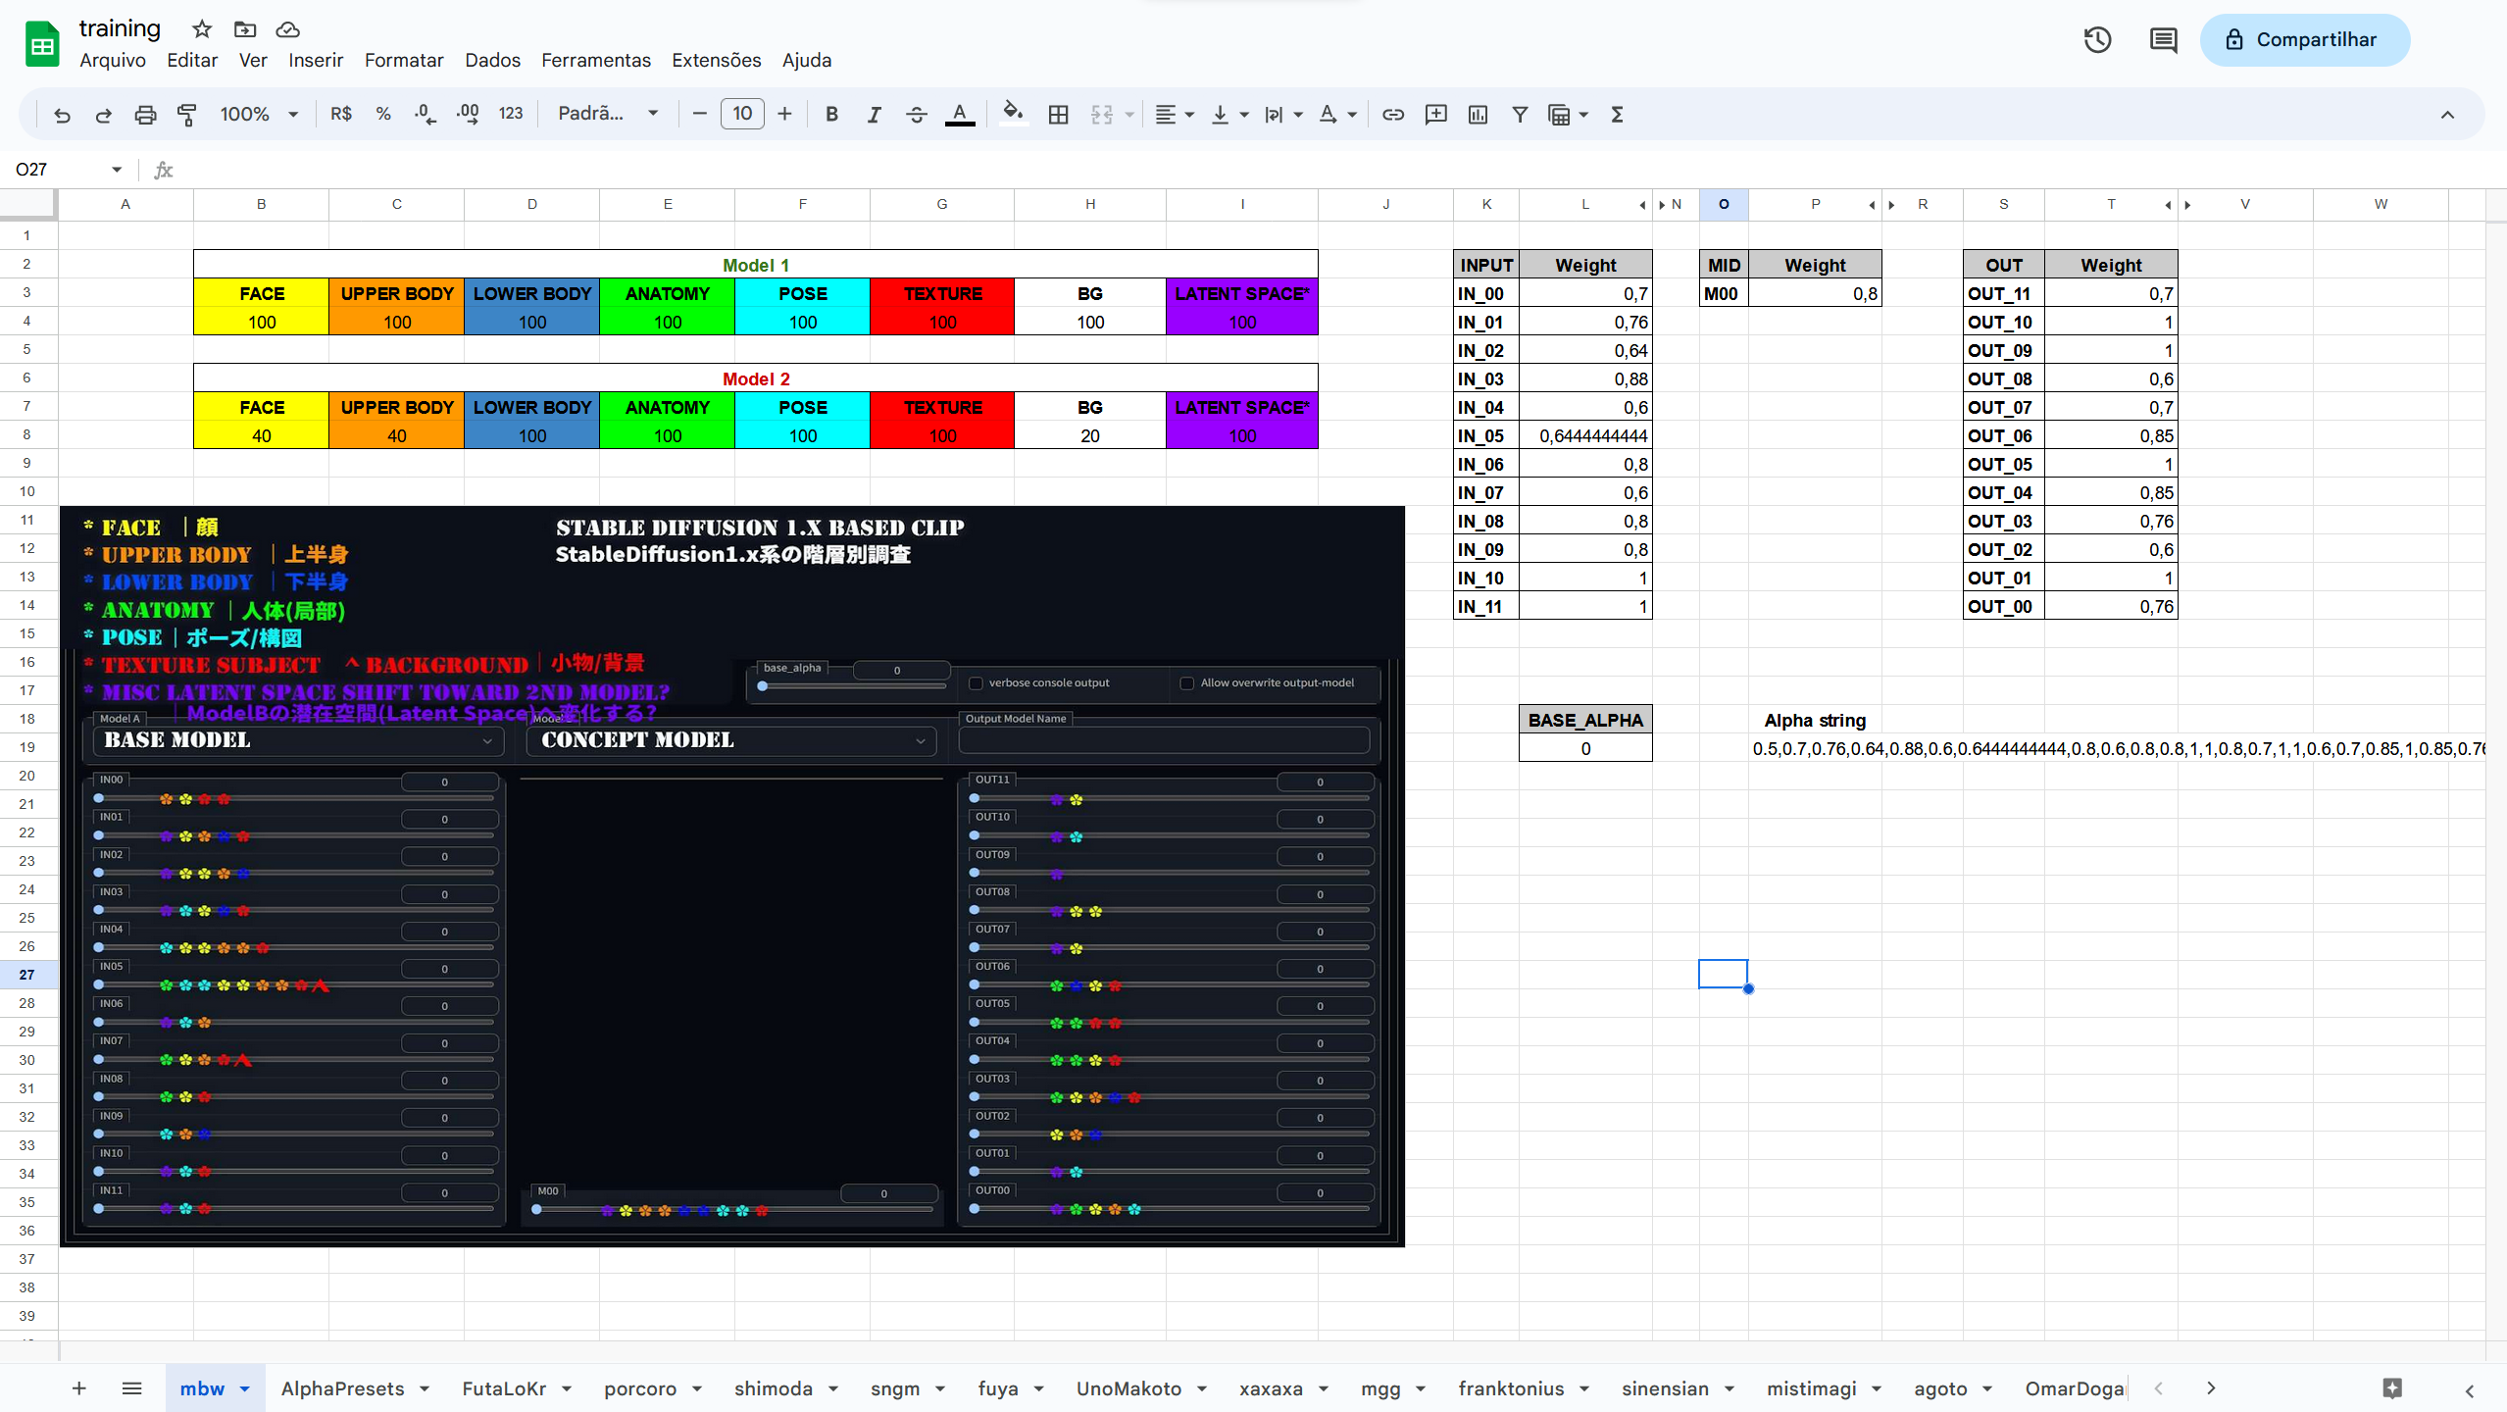The image size is (2507, 1412).
Task: Hide the toolbar menus with chevron
Action: point(2447,115)
